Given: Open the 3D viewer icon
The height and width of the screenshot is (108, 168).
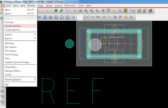Looking at the screenshot, I should (x=120, y=11).
